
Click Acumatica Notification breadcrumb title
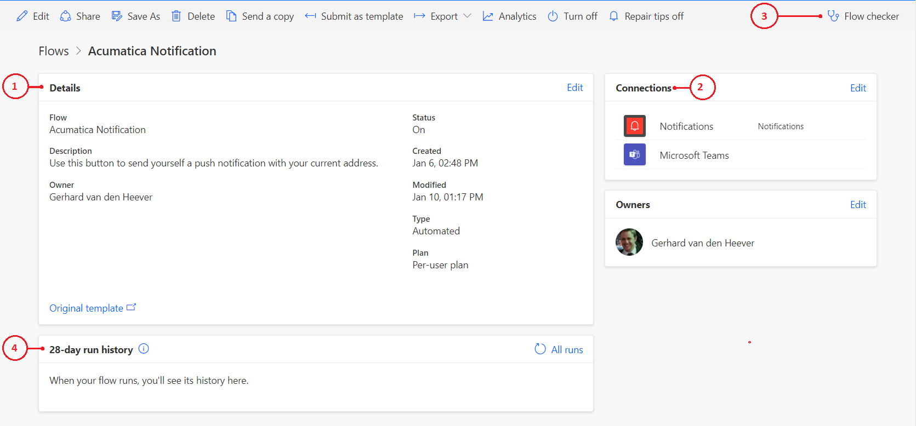[x=152, y=51]
